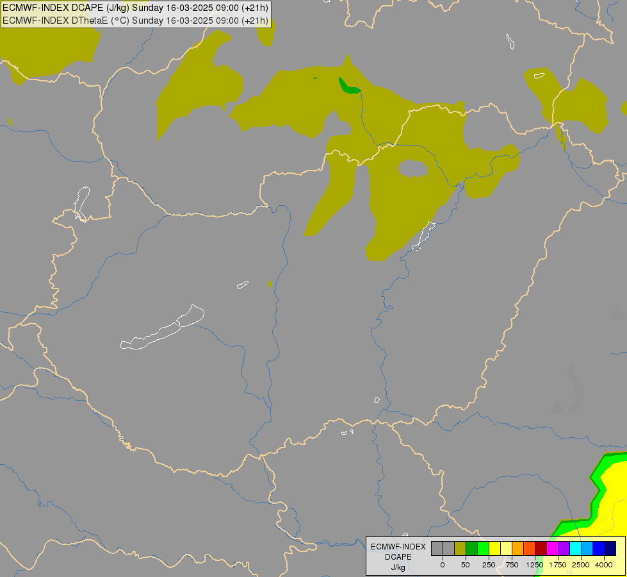Click the large lake outline in the southwest map
This screenshot has height=577, width=627.
pyautogui.click(x=162, y=327)
